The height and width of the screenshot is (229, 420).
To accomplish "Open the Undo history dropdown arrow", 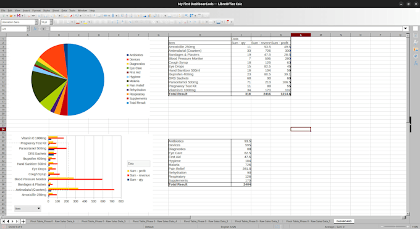I will click(x=81, y=16).
